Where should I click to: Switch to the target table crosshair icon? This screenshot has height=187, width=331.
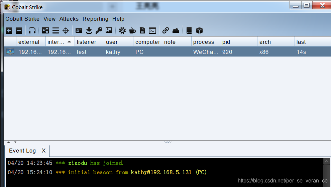coord(66,31)
